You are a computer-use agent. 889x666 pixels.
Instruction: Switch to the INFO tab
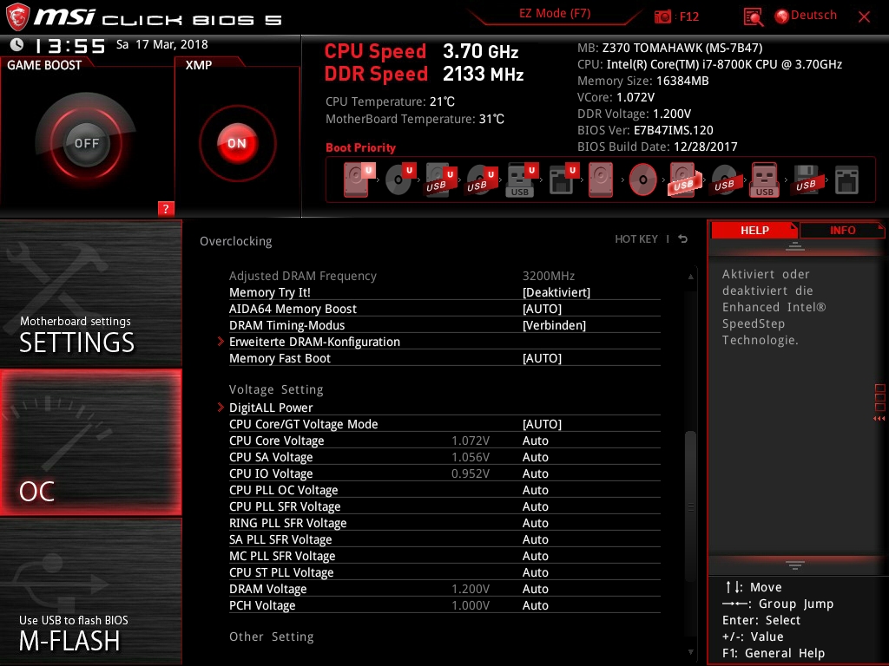point(842,230)
